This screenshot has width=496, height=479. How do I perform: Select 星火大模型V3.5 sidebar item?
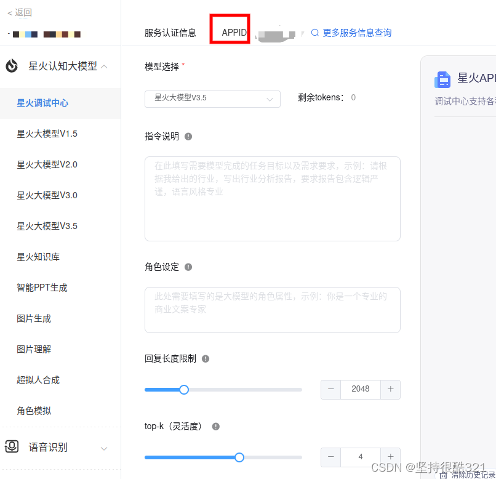click(47, 226)
